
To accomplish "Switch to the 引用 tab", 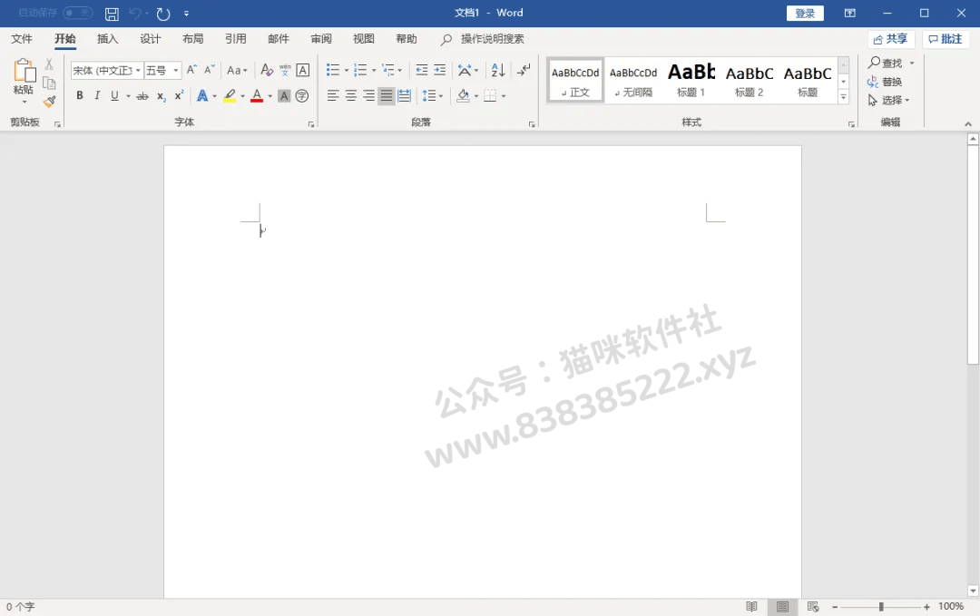I will (236, 39).
